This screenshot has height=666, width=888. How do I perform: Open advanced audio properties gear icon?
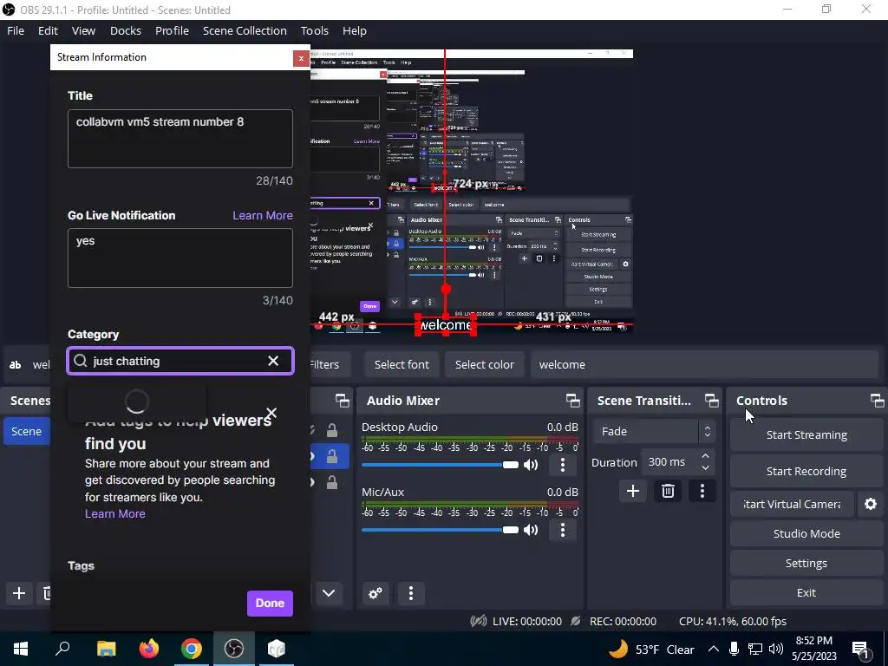375,593
